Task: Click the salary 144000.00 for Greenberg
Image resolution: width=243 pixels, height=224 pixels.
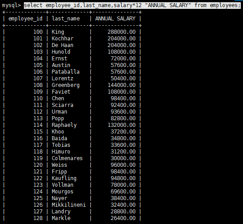Action: [x=121, y=85]
